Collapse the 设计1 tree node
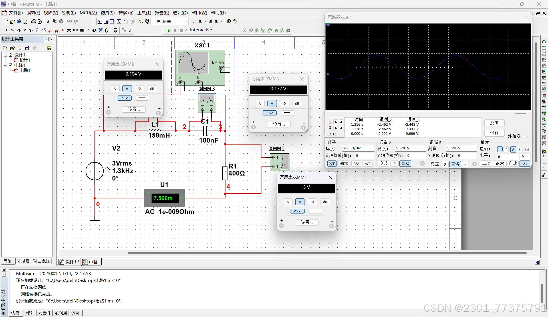The width and height of the screenshot is (548, 317). [5, 55]
